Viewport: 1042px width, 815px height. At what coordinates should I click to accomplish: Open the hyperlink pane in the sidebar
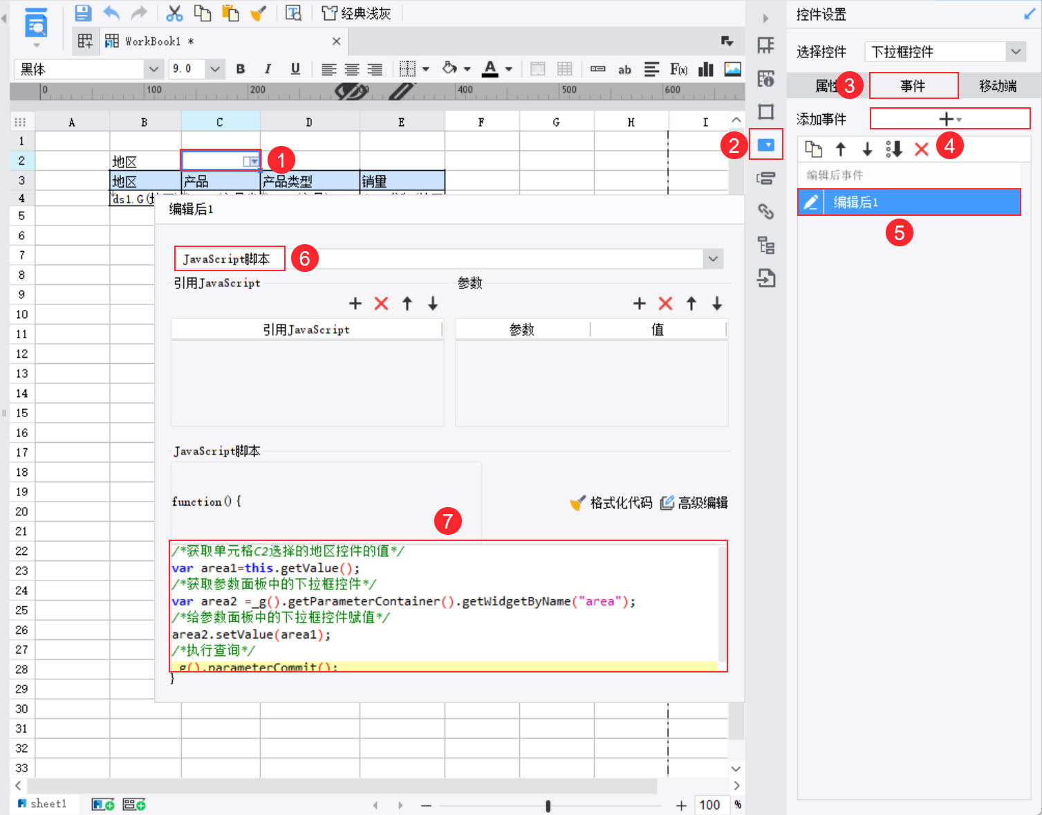[x=766, y=211]
